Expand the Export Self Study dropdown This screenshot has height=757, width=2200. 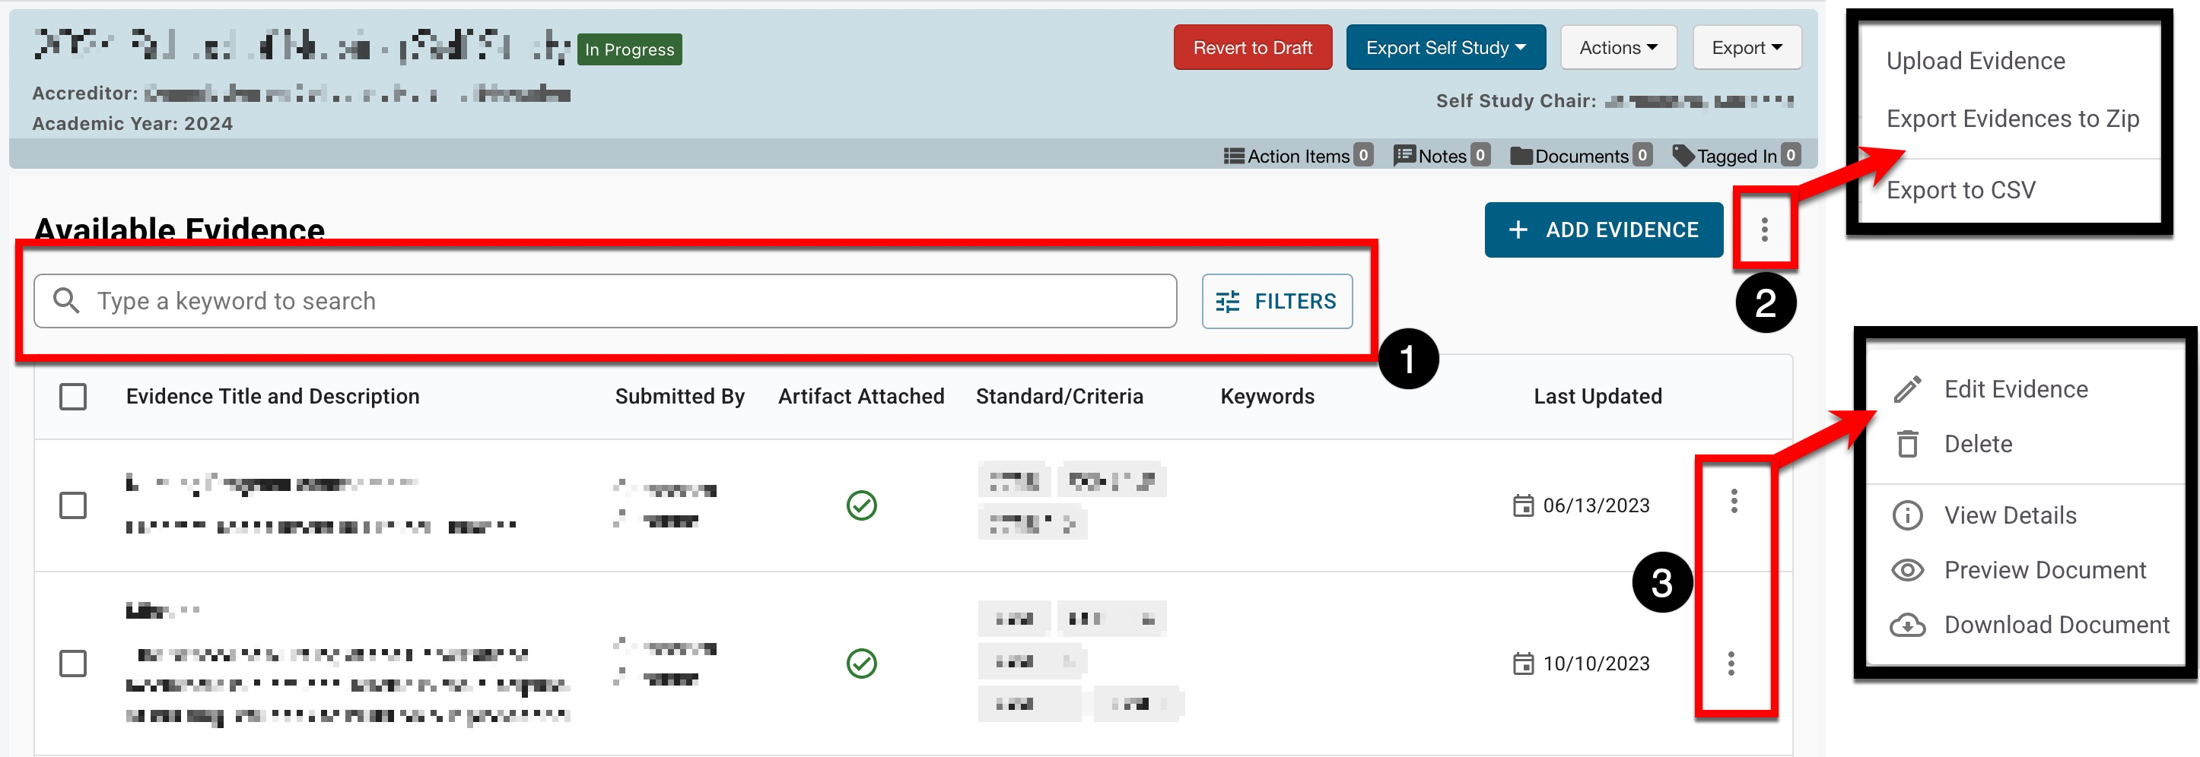click(x=1445, y=48)
